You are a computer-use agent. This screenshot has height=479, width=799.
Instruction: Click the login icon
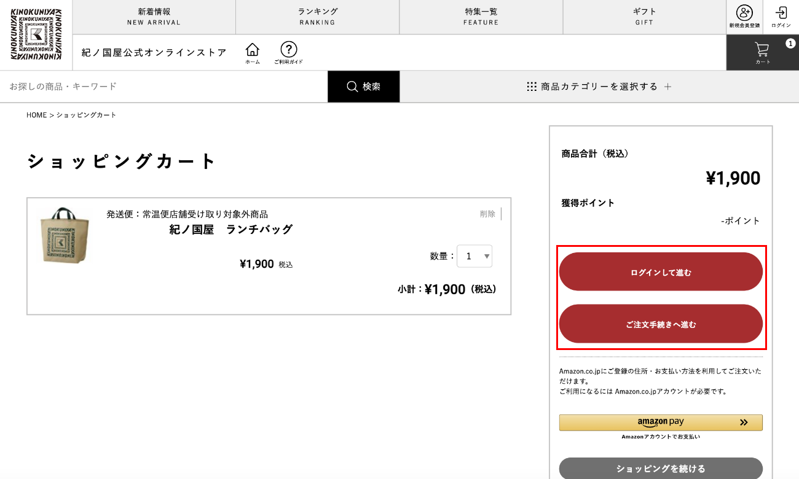(781, 17)
